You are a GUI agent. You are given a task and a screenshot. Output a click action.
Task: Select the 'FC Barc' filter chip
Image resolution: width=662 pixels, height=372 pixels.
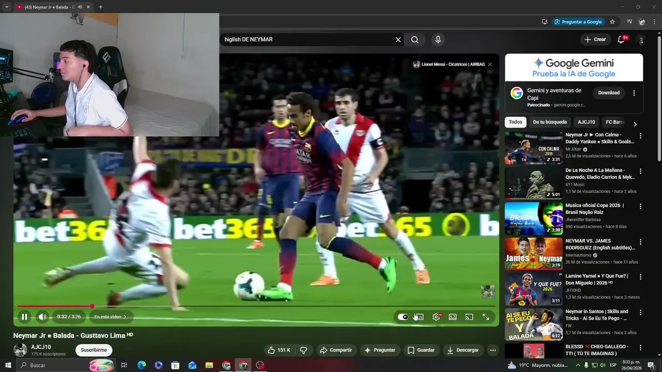615,122
